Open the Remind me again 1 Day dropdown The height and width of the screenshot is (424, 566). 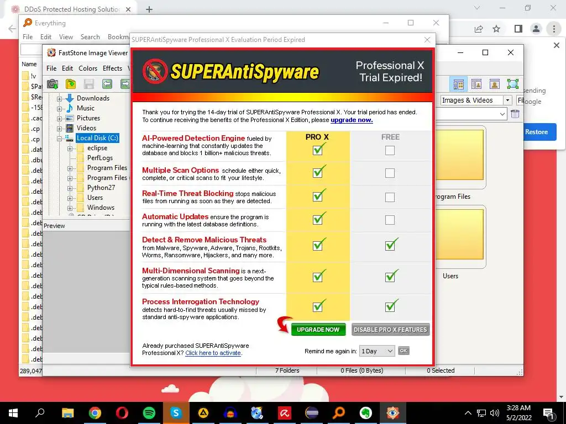[377, 351]
